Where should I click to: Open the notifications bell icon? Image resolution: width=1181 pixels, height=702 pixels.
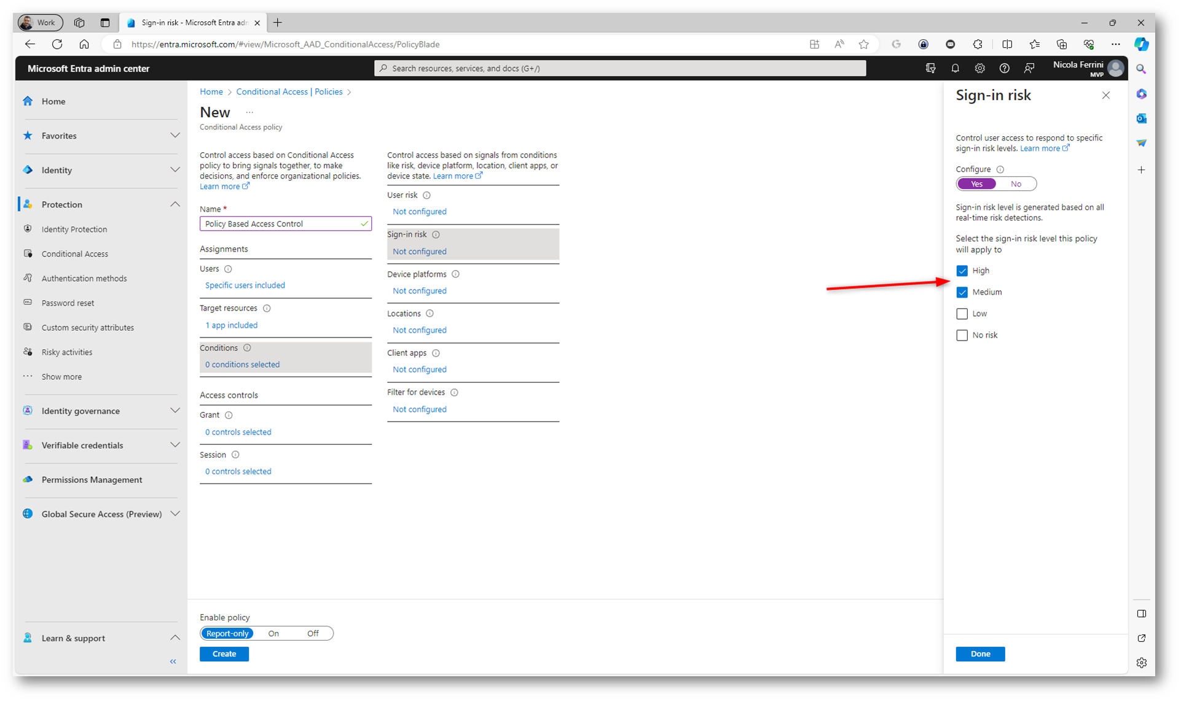coord(955,68)
